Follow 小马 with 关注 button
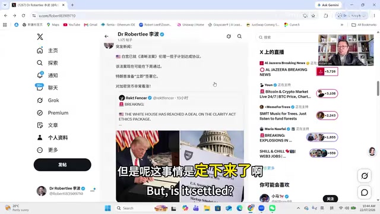Screen dimensions: 380x214 (330, 199)
